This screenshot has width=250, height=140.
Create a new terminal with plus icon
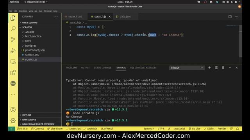(209, 68)
